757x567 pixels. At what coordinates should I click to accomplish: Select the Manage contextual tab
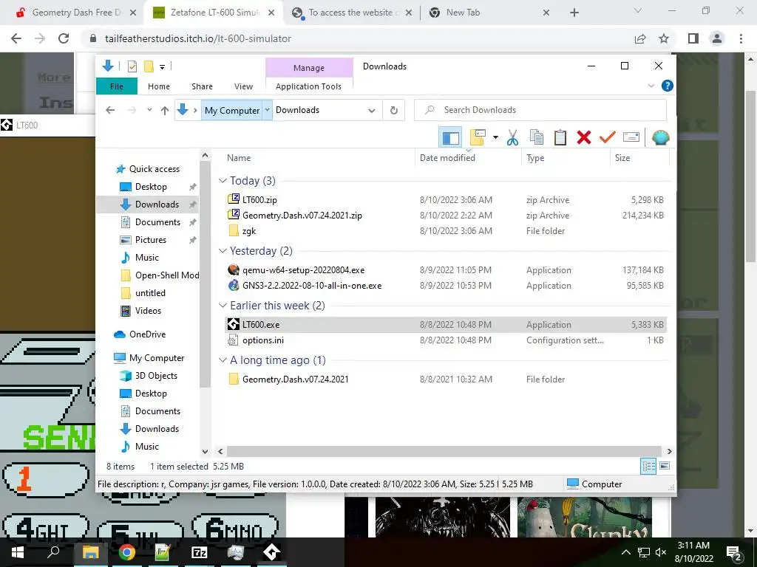(x=309, y=67)
